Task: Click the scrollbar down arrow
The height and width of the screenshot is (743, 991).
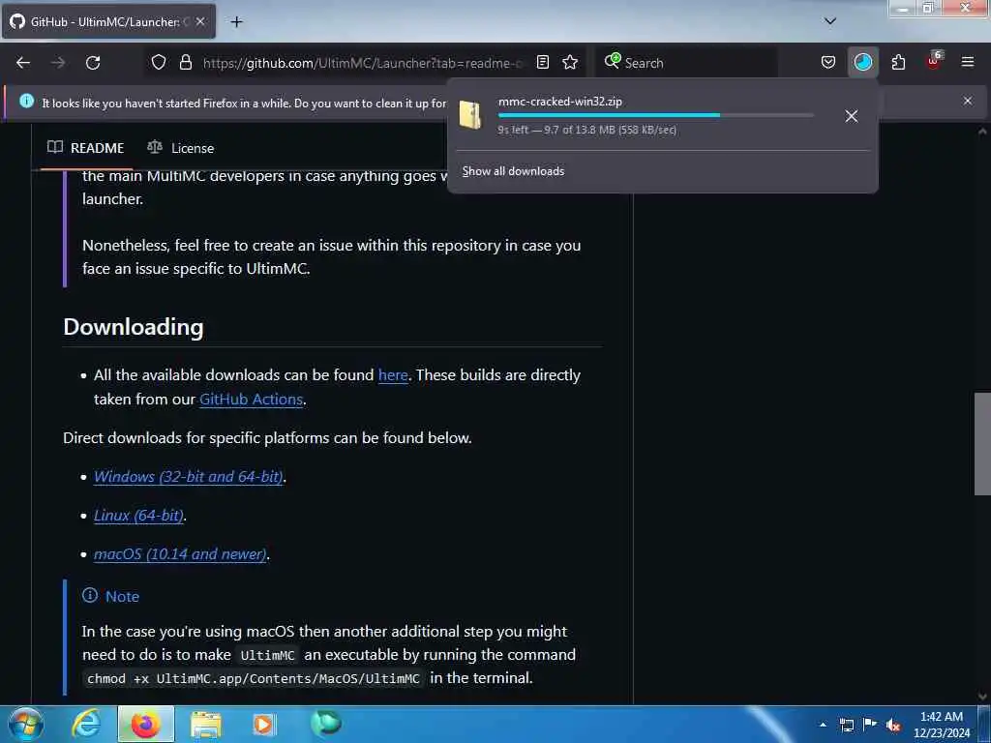Action: pyautogui.click(x=981, y=697)
